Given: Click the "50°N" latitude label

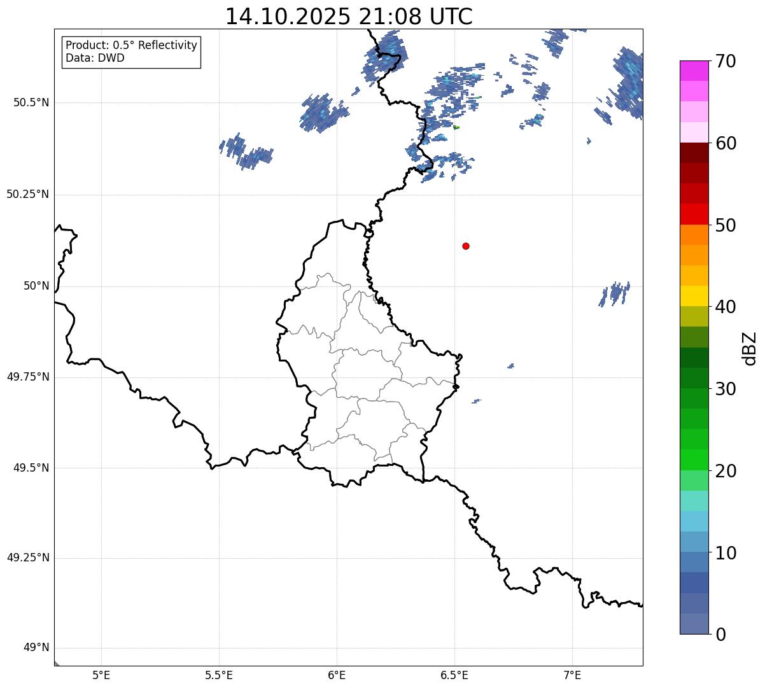Looking at the screenshot, I should [x=36, y=286].
